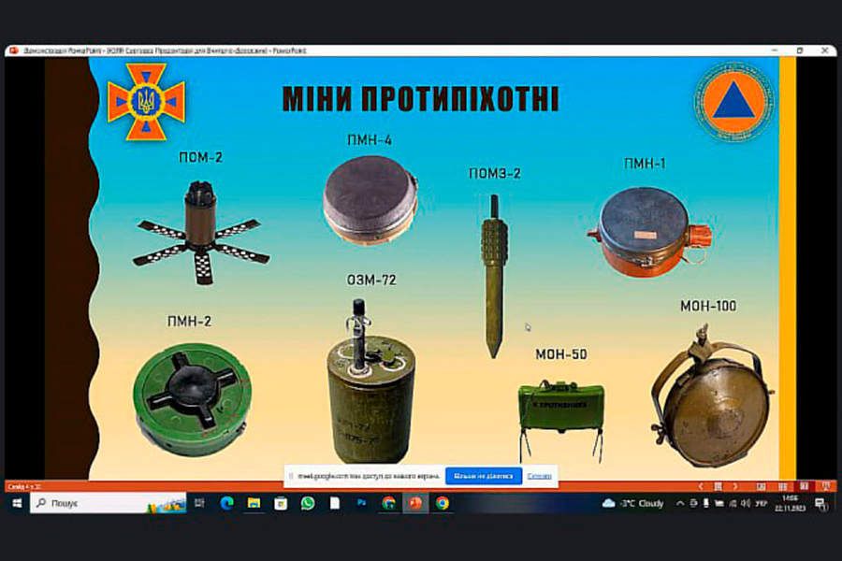Launch Microsoft Edge from the taskbar
Viewport: 842px width, 561px height.
226,503
